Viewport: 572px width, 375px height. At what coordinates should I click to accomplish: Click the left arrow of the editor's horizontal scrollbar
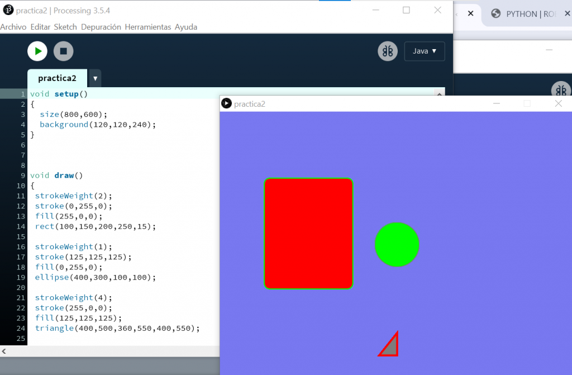click(3, 351)
